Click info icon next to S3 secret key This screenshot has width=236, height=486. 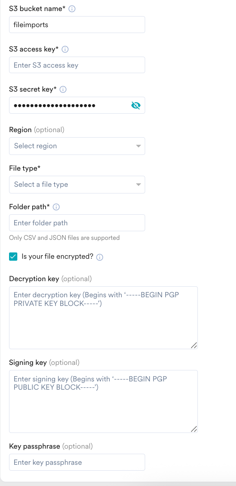click(63, 89)
